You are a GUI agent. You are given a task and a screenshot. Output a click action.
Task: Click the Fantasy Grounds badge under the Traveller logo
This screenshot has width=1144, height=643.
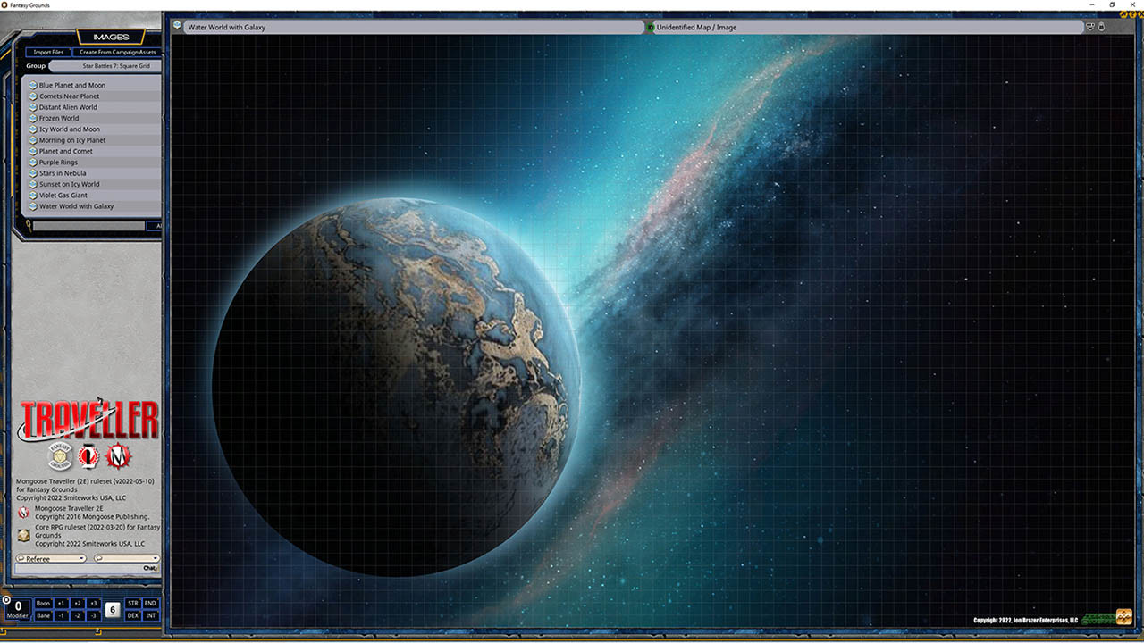[59, 456]
